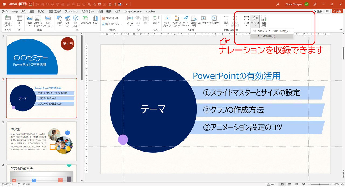Screen dimensions: 345x187
Task: Open the ファイル (File) tab
Action: (x=5, y=12)
